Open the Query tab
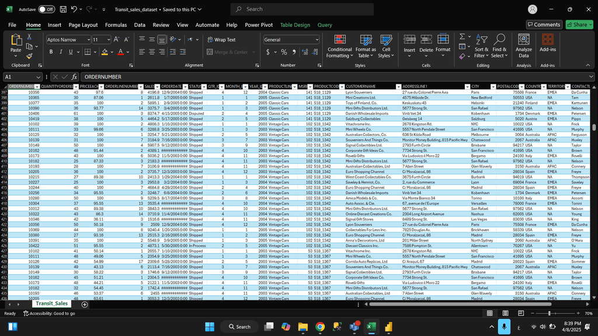Image resolution: width=598 pixels, height=336 pixels. point(325,24)
